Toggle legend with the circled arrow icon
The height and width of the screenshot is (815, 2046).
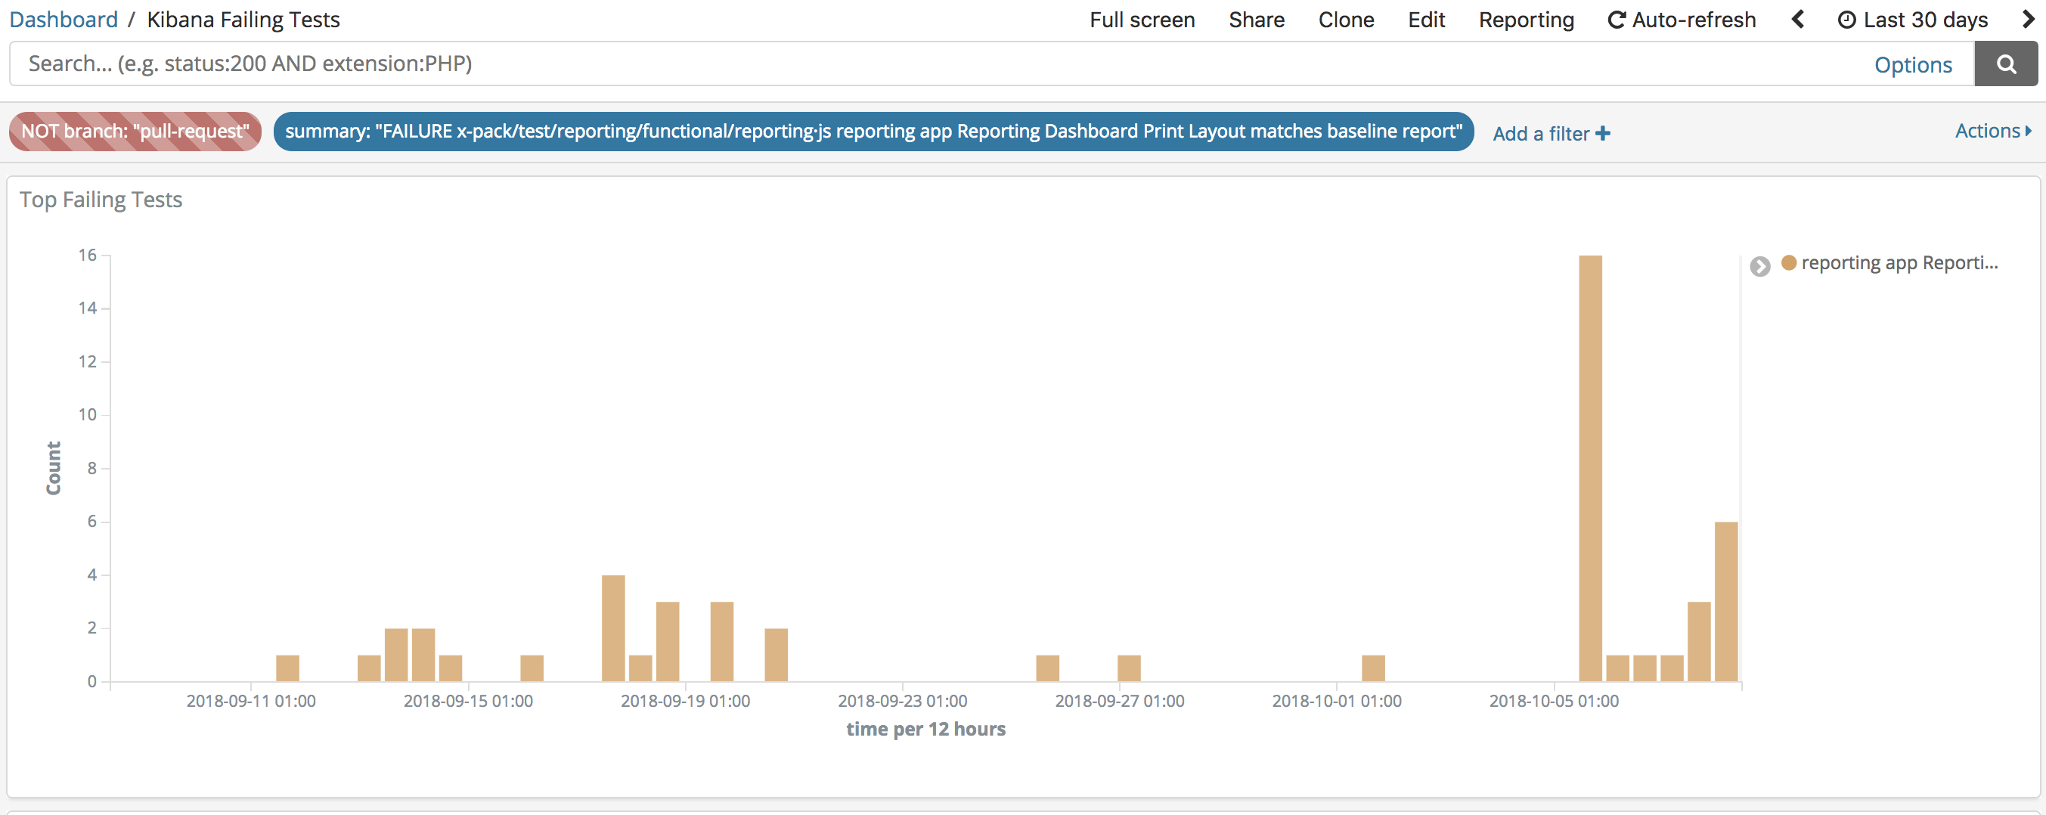point(1760,266)
